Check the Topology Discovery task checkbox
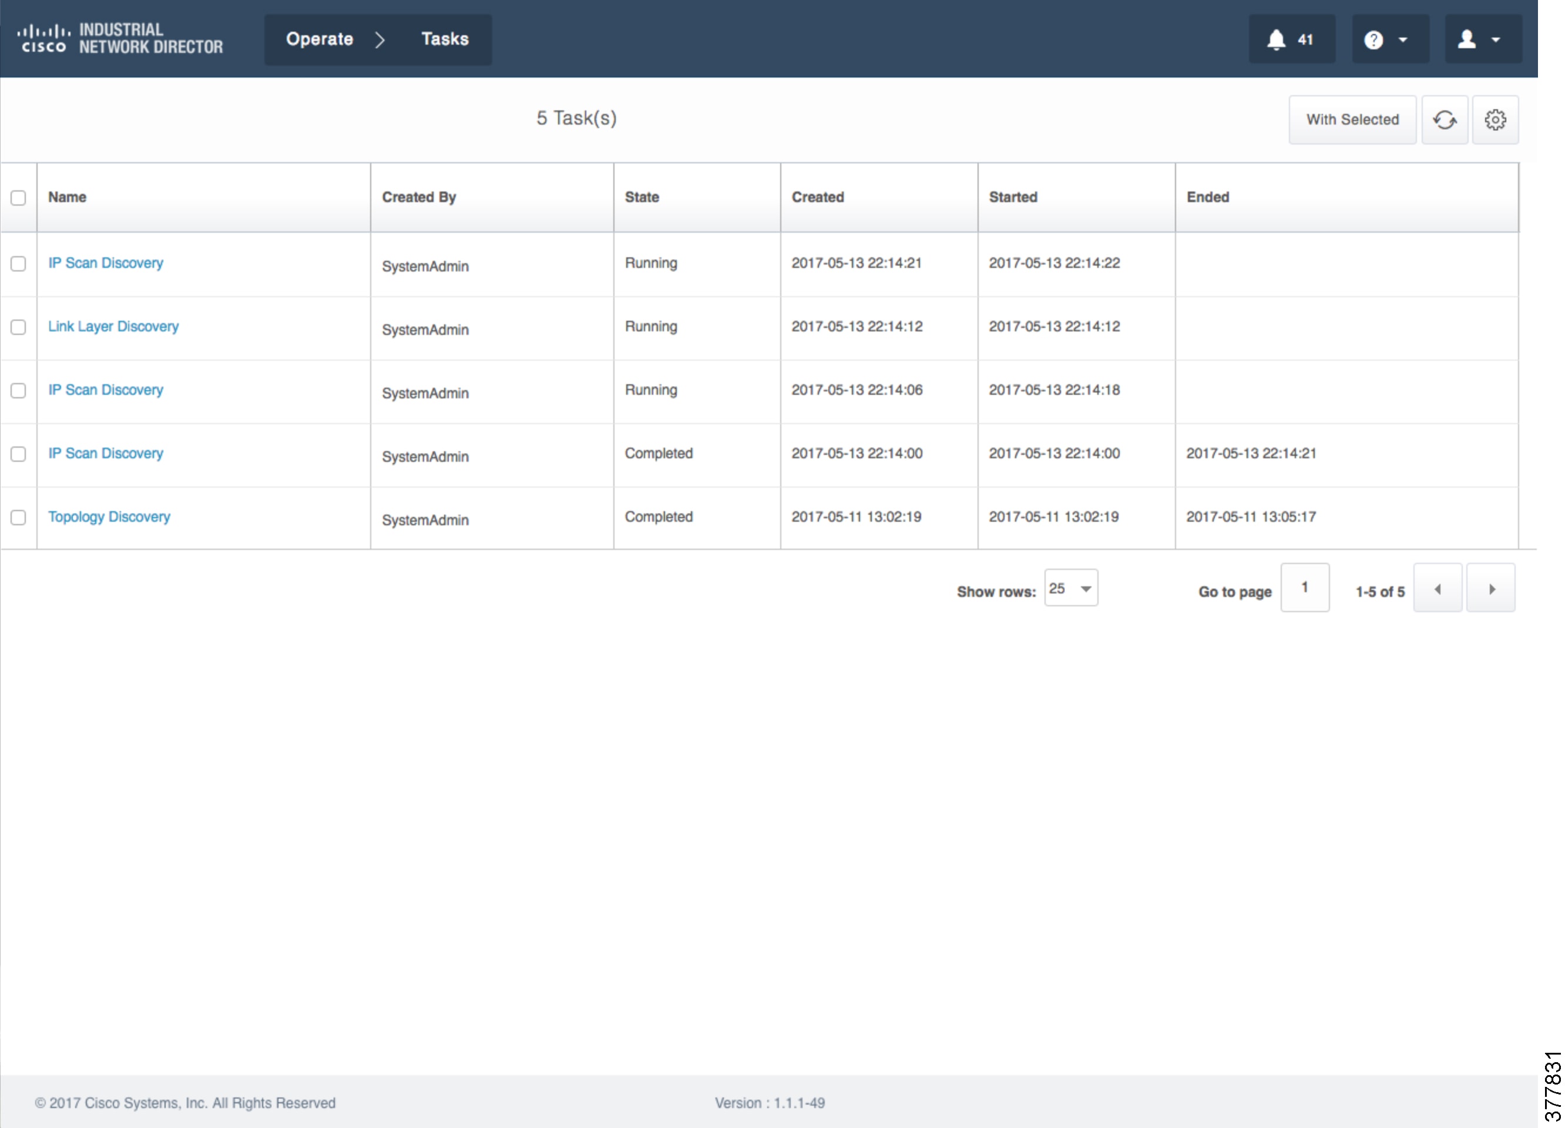The image size is (1565, 1128). tap(19, 518)
